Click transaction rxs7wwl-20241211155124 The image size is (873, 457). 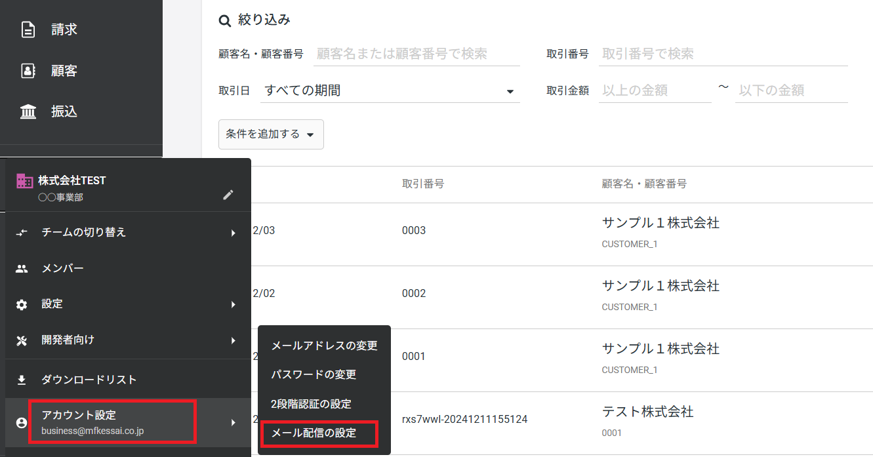465,420
